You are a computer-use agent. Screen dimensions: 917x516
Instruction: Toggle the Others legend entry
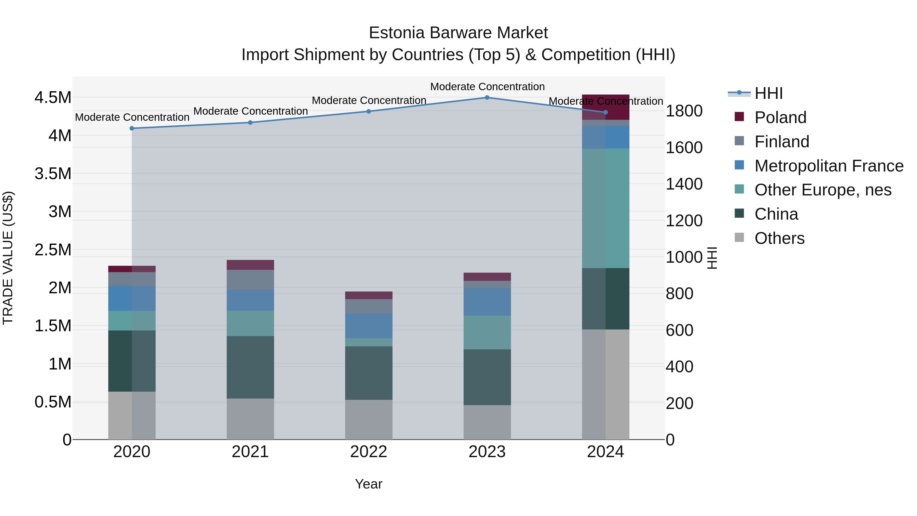coord(769,238)
